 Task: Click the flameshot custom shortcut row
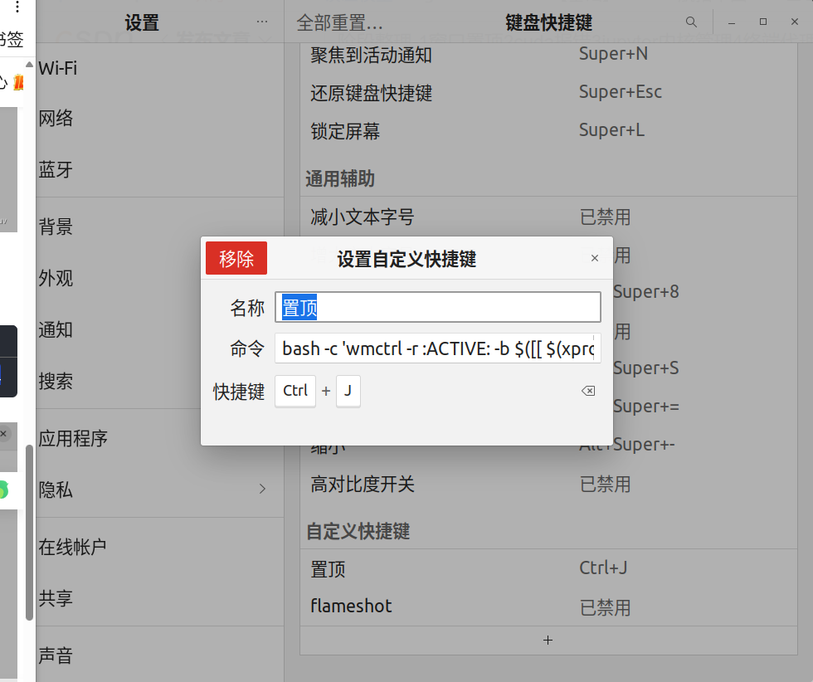coord(548,606)
